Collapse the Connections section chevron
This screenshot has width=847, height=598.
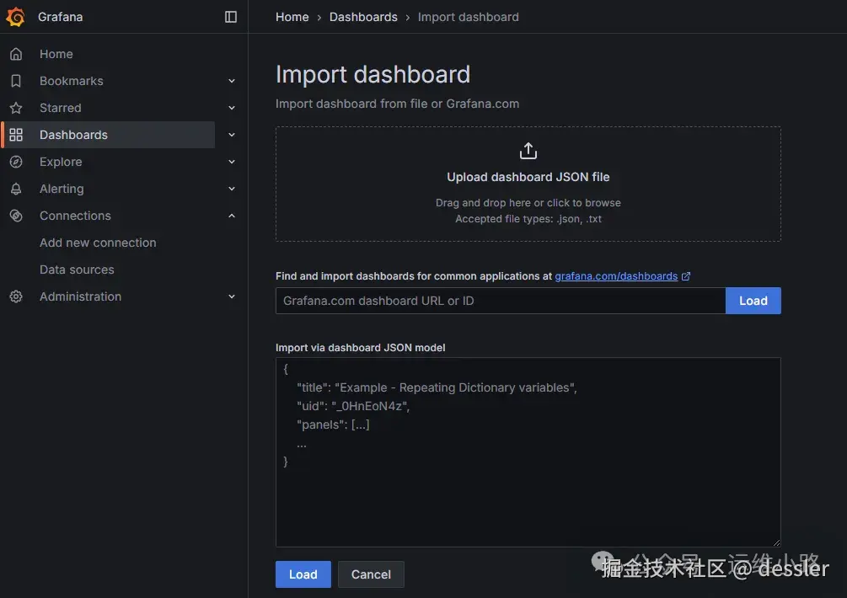(x=232, y=216)
